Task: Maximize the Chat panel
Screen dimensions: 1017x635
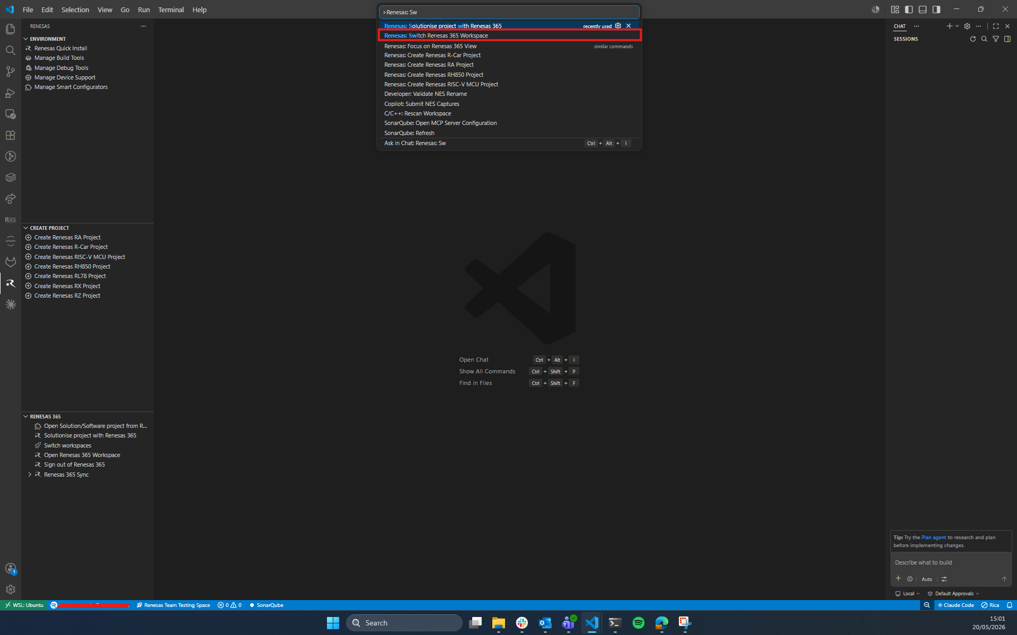Action: 996,26
